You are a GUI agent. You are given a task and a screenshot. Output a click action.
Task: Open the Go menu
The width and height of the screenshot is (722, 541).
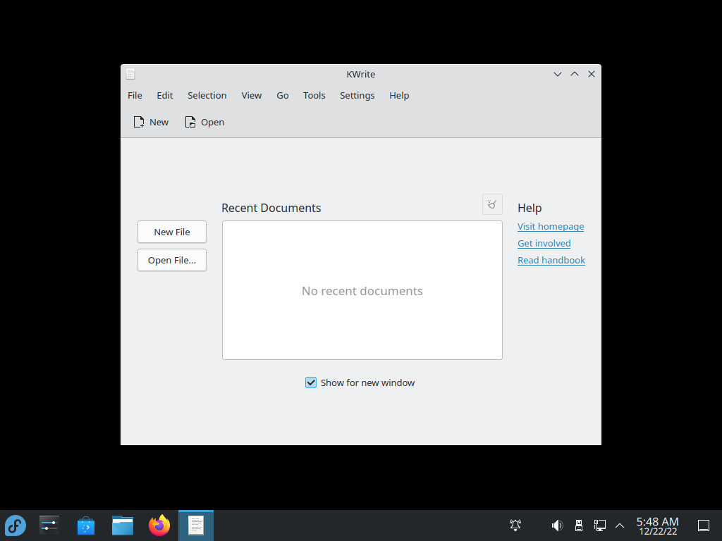283,95
